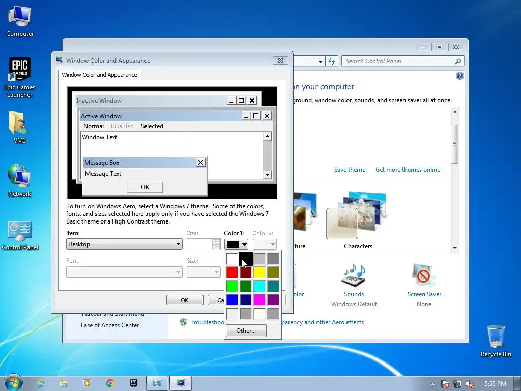Image resolution: width=521 pixels, height=391 pixels.
Task: Pick the red color swatch
Action: pos(232,272)
